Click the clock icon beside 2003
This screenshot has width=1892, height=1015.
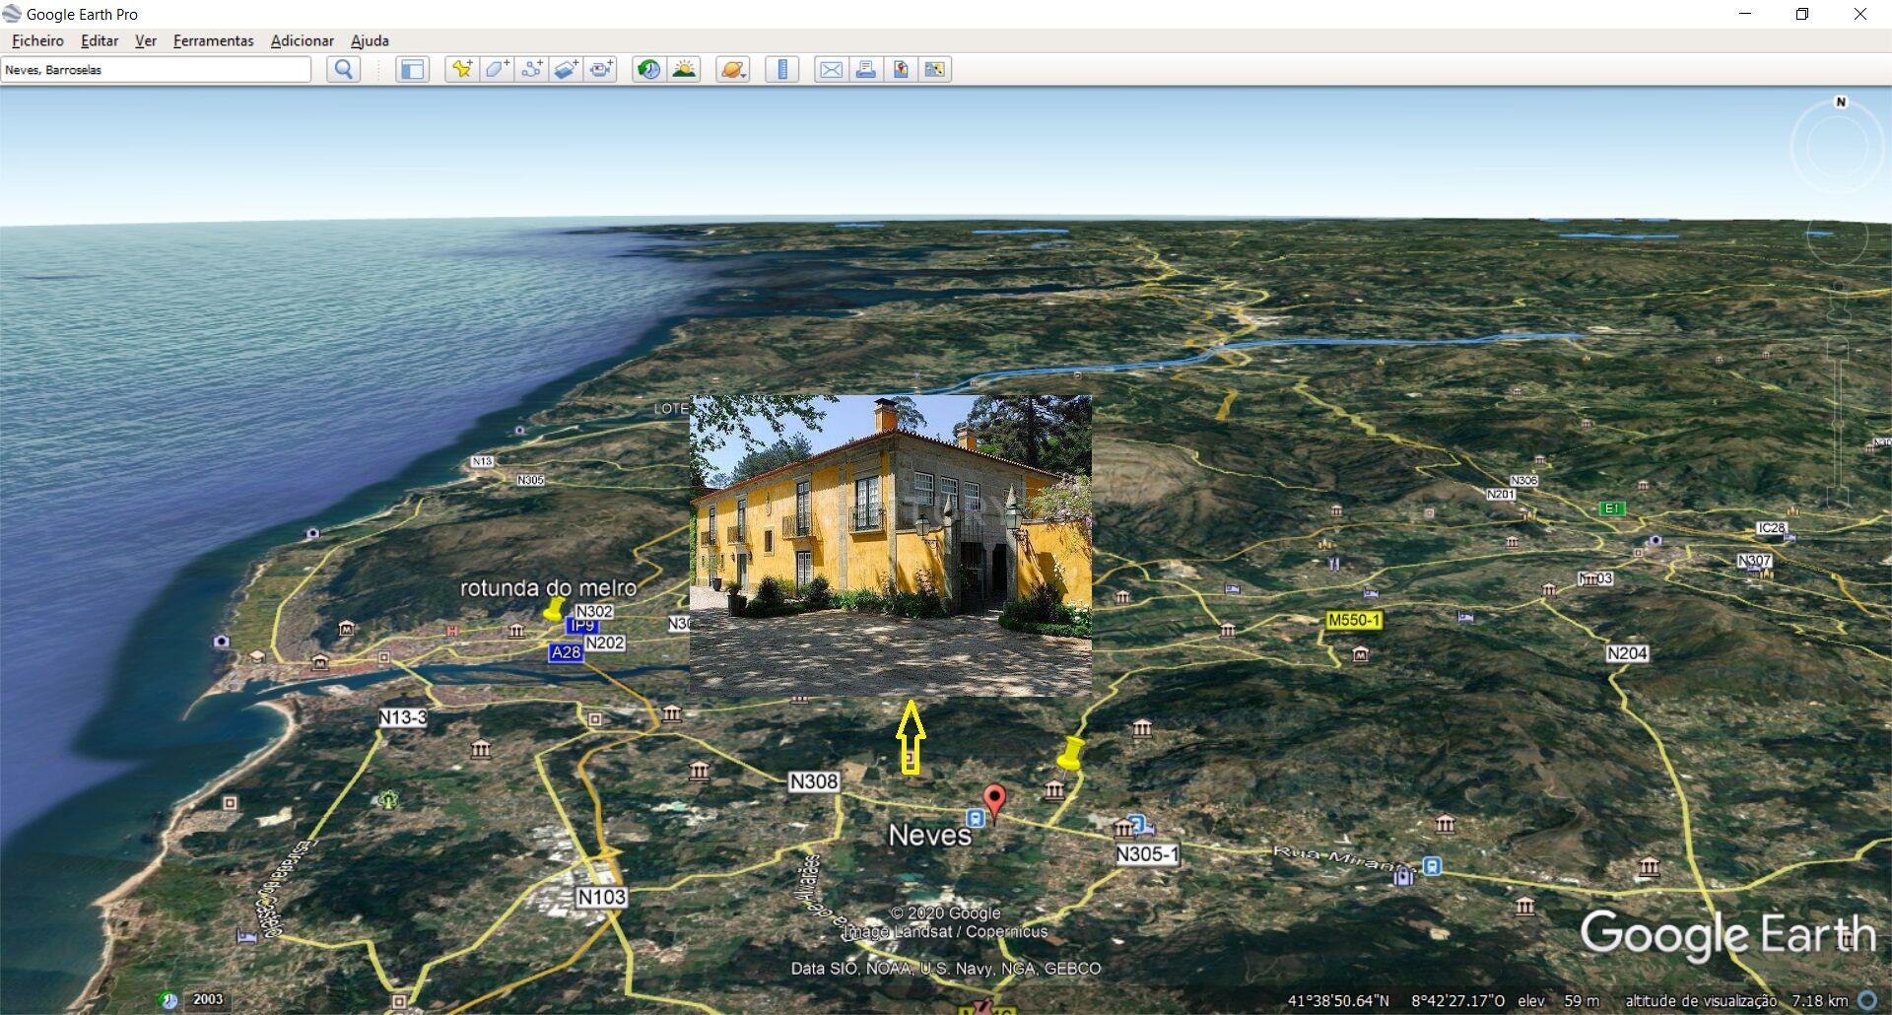tap(169, 999)
